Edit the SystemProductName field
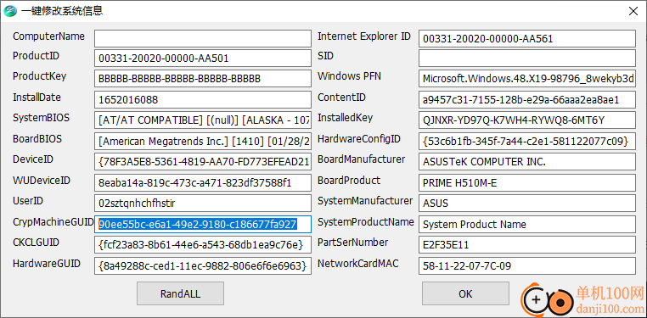The height and width of the screenshot is (318, 647). [x=527, y=224]
